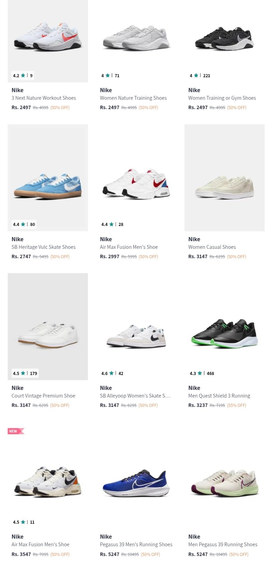The height and width of the screenshot is (567, 275).
Task: Click the 4.6 rating star on SB Alleyoop
Action: pos(112,373)
